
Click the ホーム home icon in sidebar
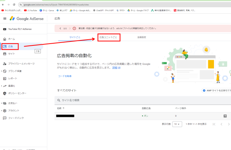5,39
